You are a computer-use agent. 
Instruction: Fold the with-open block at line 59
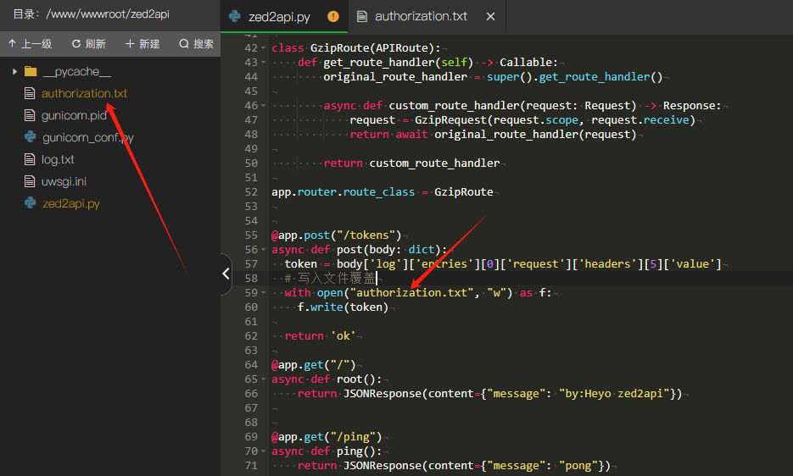click(263, 292)
